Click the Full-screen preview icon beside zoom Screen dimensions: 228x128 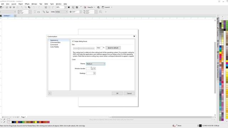pos(69,7)
